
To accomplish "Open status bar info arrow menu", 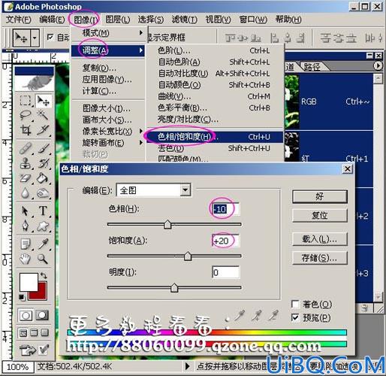I will [187, 366].
